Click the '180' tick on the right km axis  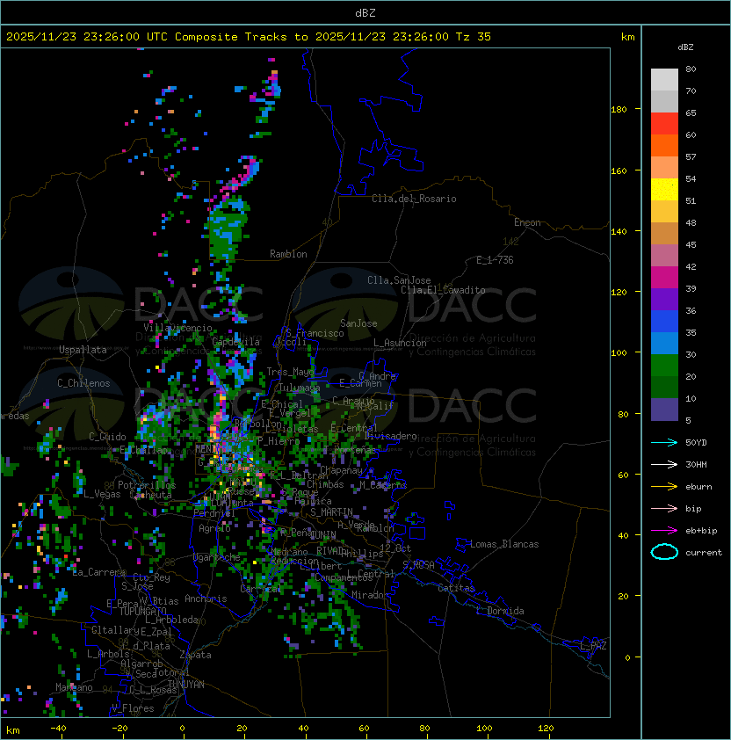[x=619, y=110]
